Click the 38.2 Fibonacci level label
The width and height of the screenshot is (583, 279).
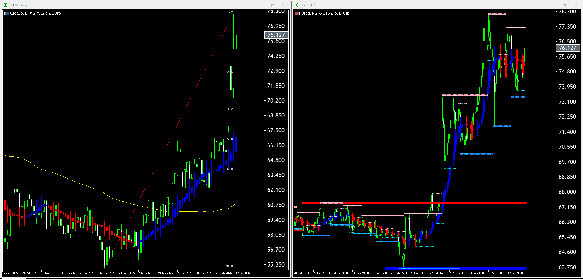coord(230,109)
